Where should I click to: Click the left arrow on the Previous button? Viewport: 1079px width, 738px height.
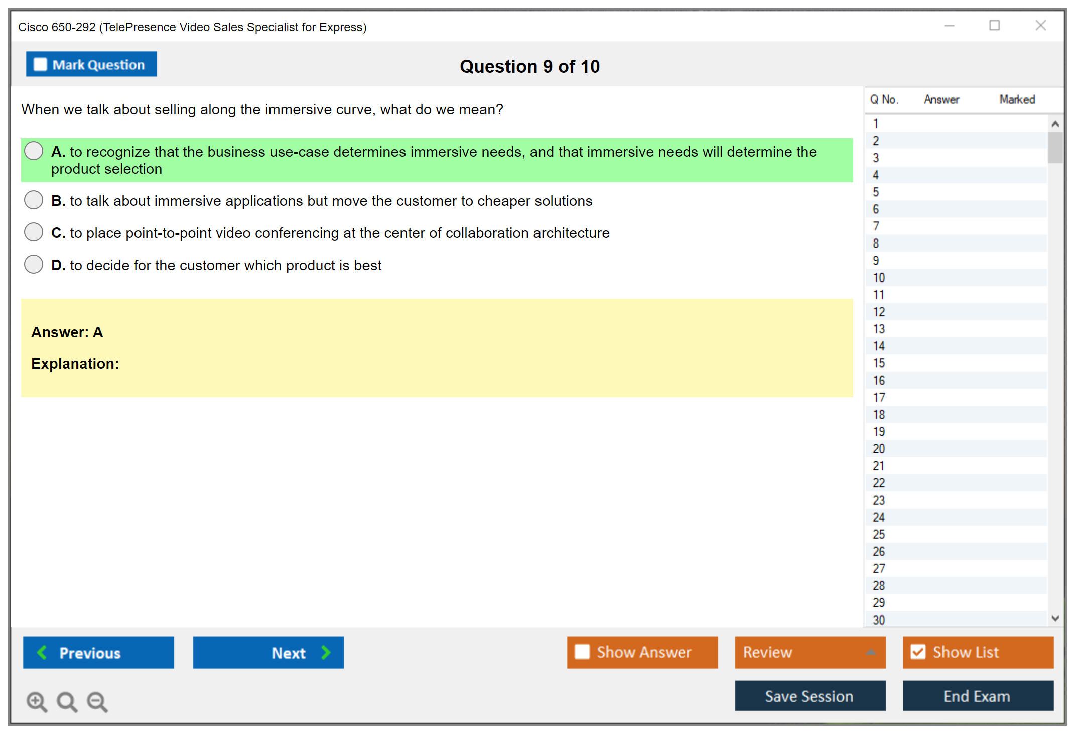(x=42, y=652)
